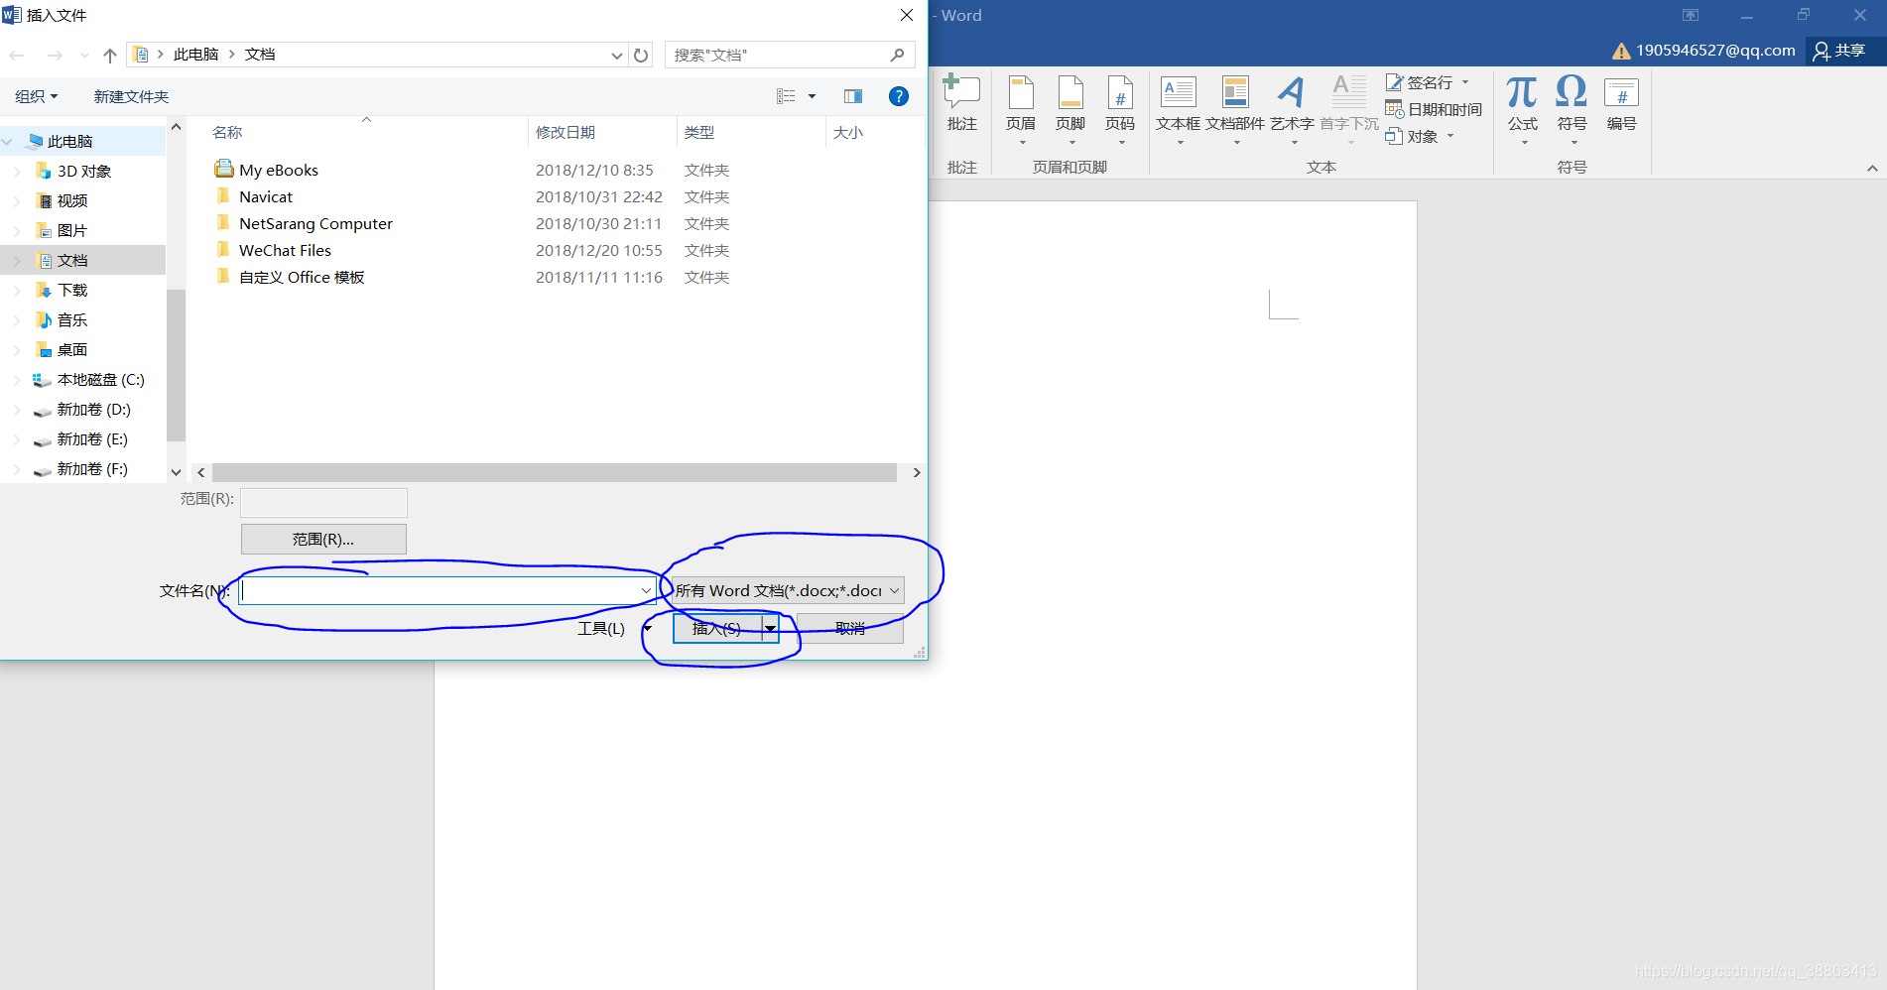Select 图片 in the navigation tree
Image resolution: width=1887 pixels, height=990 pixels.
72,231
